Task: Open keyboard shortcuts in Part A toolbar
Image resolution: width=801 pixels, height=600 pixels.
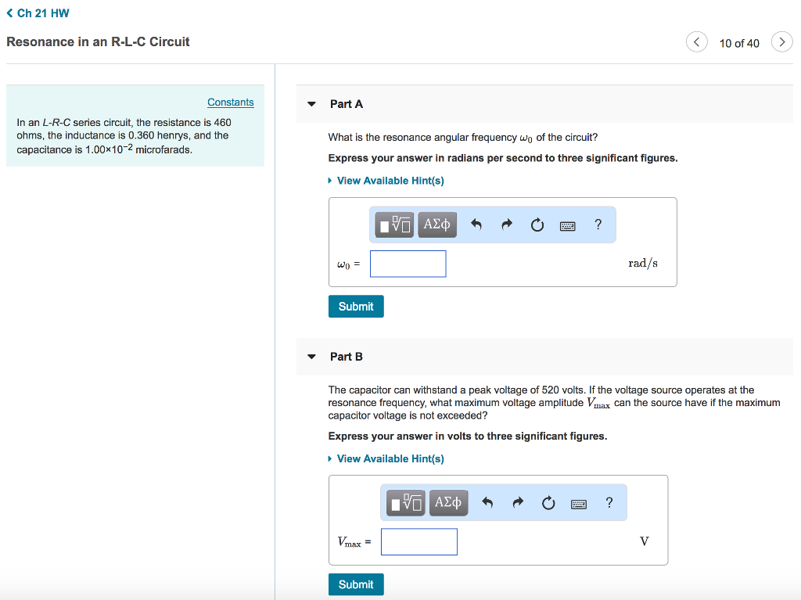Action: [x=567, y=226]
